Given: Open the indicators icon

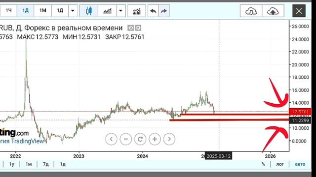Looking at the screenshot, I should pyautogui.click(x=137, y=11).
